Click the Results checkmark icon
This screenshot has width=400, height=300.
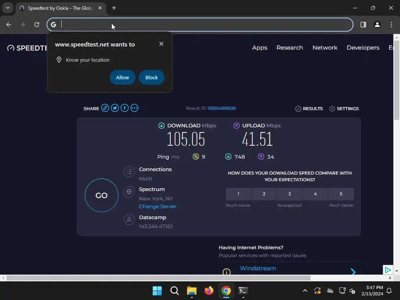coord(298,109)
